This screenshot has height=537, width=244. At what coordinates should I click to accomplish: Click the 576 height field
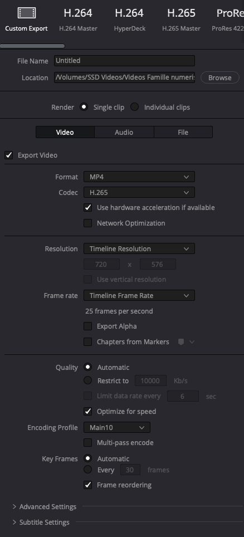coord(158,264)
